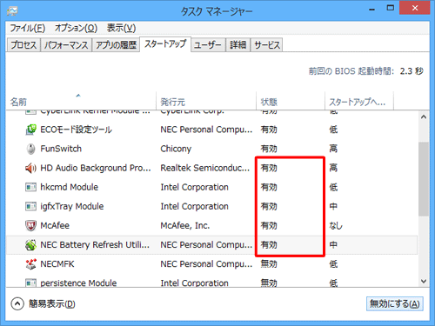Maximize the Task Manager window
This screenshot has height=326, width=435.
(391, 9)
